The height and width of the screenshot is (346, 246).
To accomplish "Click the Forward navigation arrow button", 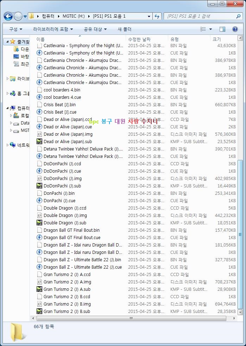I will click(18, 16).
